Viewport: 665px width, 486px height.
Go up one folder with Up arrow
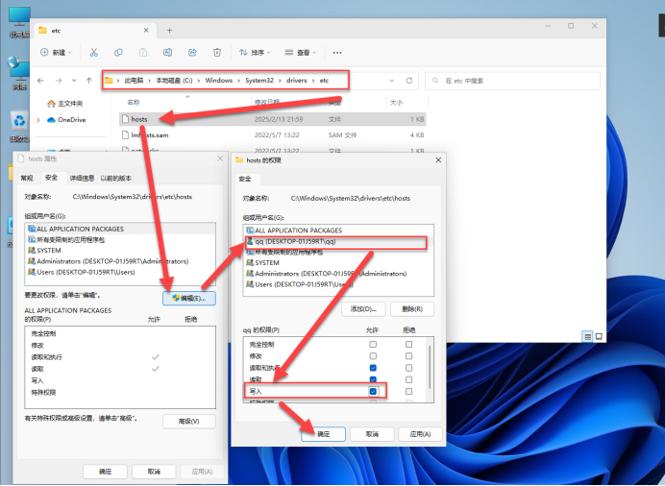tap(89, 81)
